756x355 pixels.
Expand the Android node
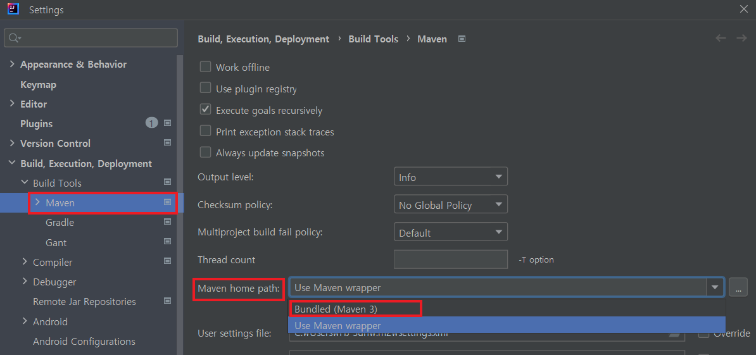coord(25,321)
